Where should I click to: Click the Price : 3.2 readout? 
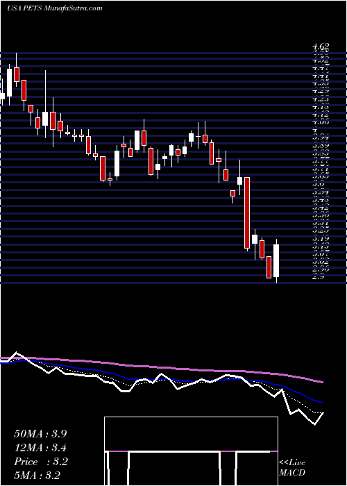tap(40, 462)
